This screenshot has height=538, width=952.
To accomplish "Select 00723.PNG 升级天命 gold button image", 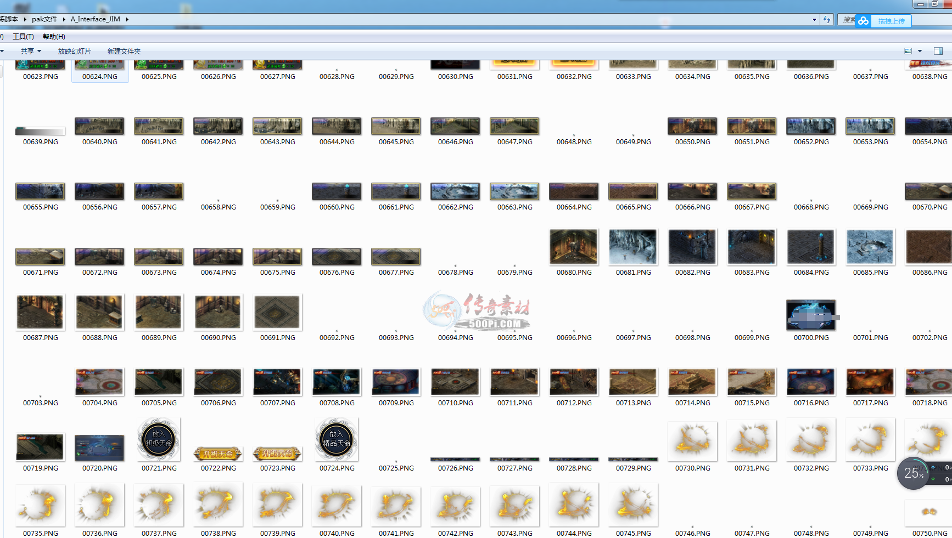I will (x=277, y=454).
